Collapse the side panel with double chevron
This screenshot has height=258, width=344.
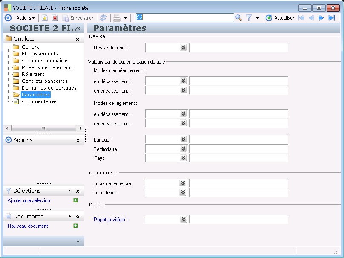point(78,29)
